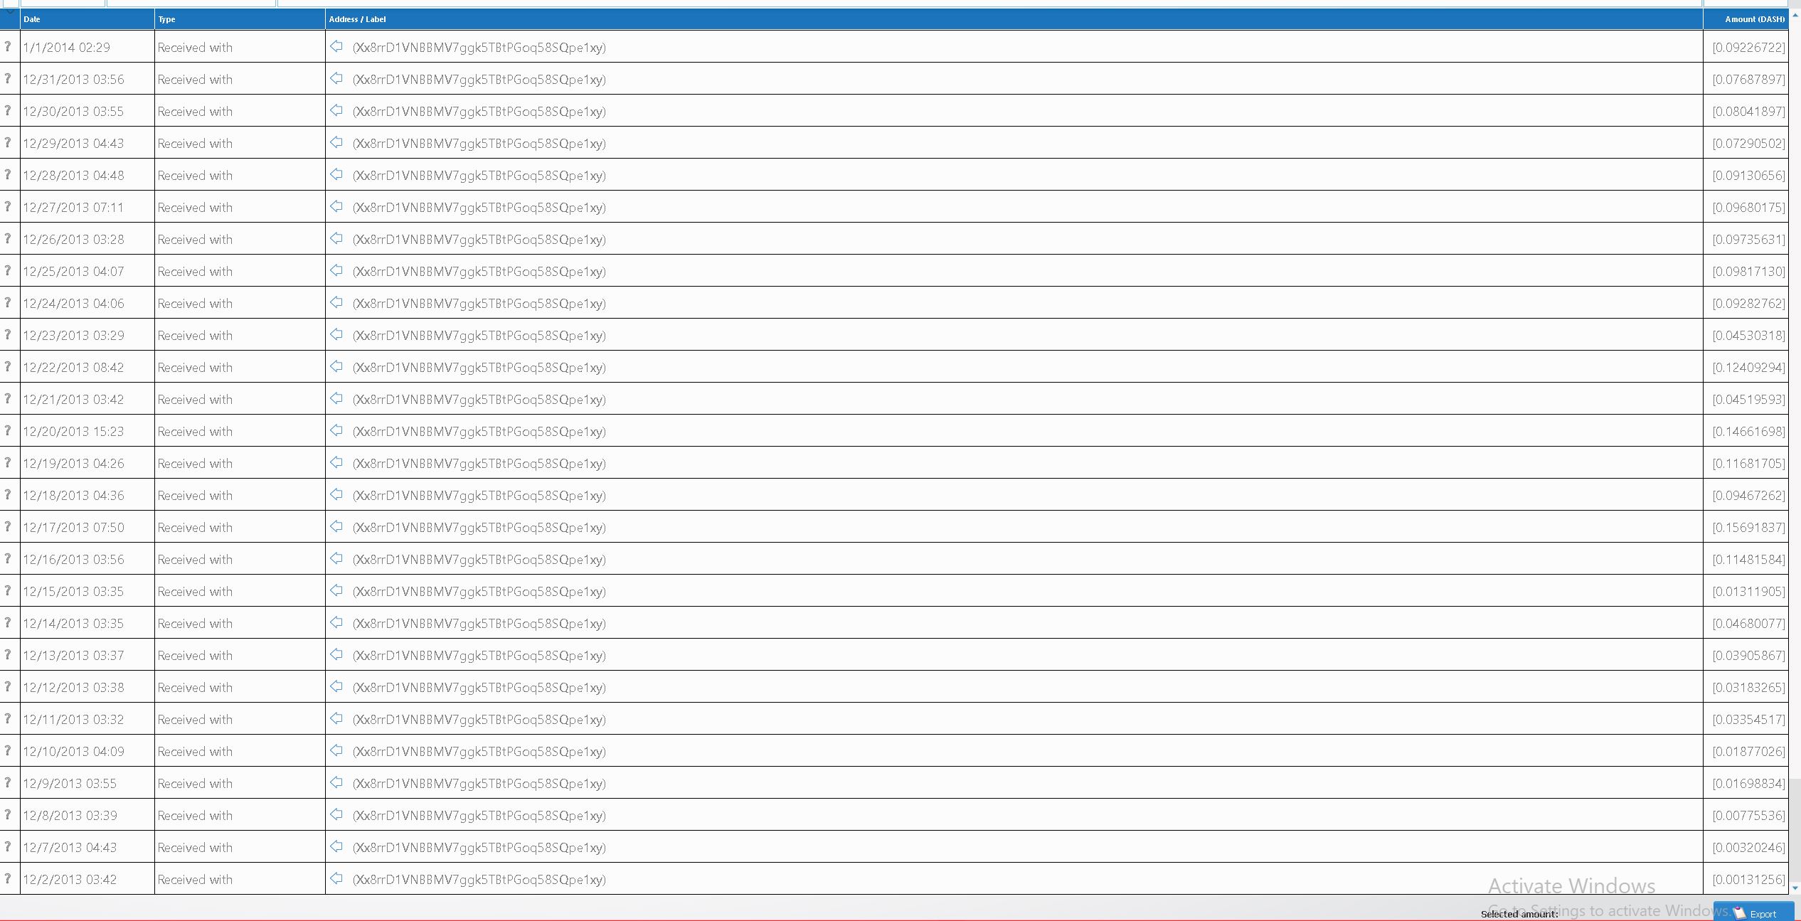This screenshot has height=921, width=1801.
Task: Click the received arrow icon on the 12/20/2013 15:23 row
Action: tap(336, 430)
